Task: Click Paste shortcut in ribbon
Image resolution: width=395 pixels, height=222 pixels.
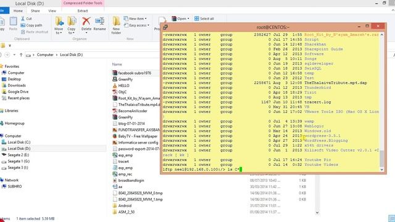Action: click(x=35, y=32)
